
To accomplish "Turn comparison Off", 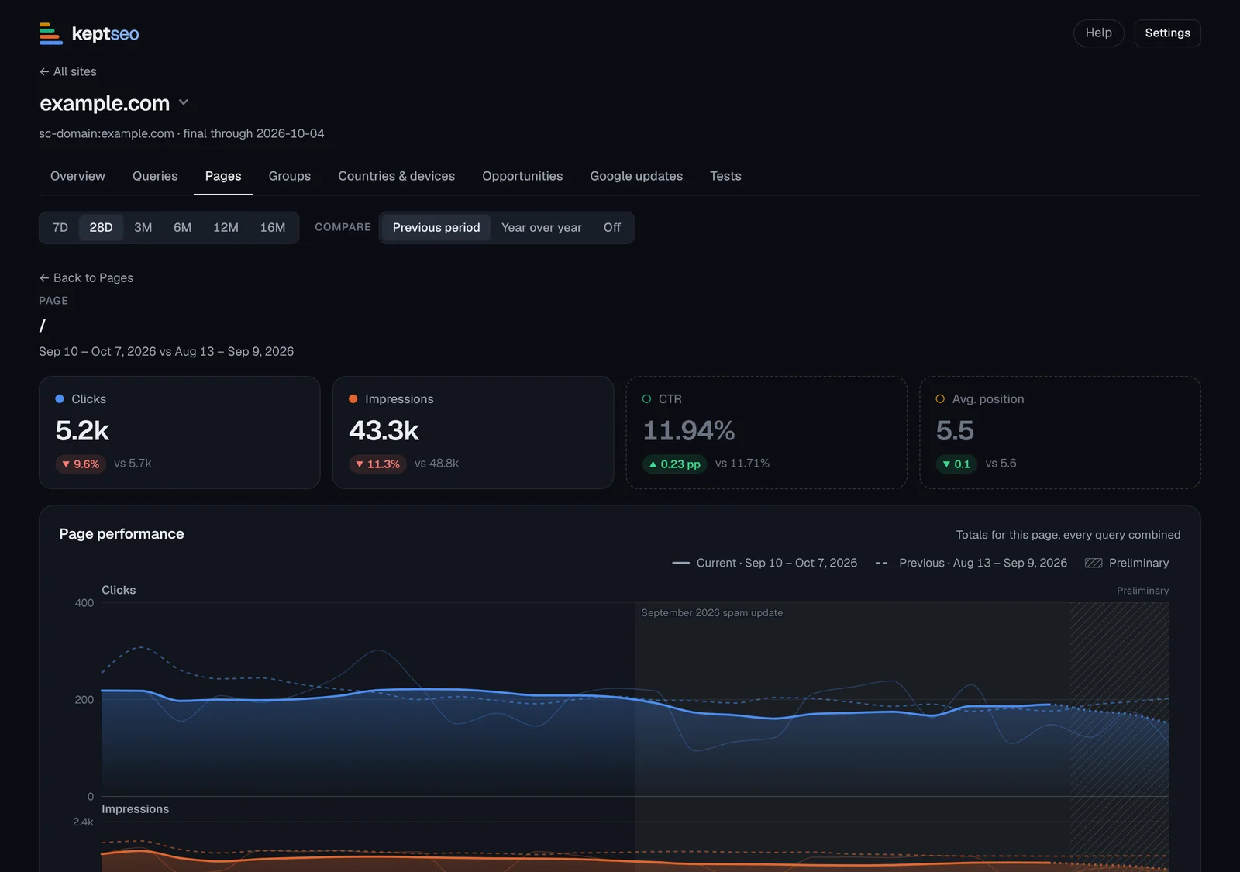I will (612, 227).
